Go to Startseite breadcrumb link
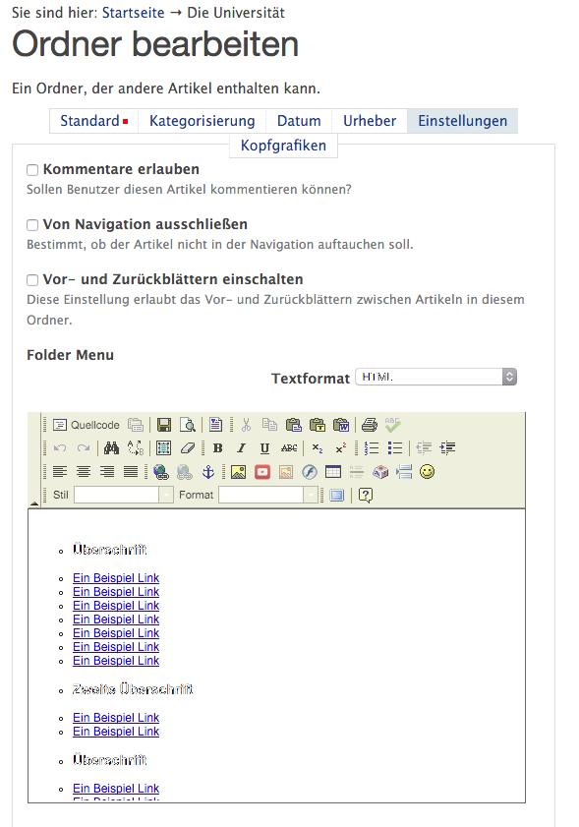 tap(134, 13)
